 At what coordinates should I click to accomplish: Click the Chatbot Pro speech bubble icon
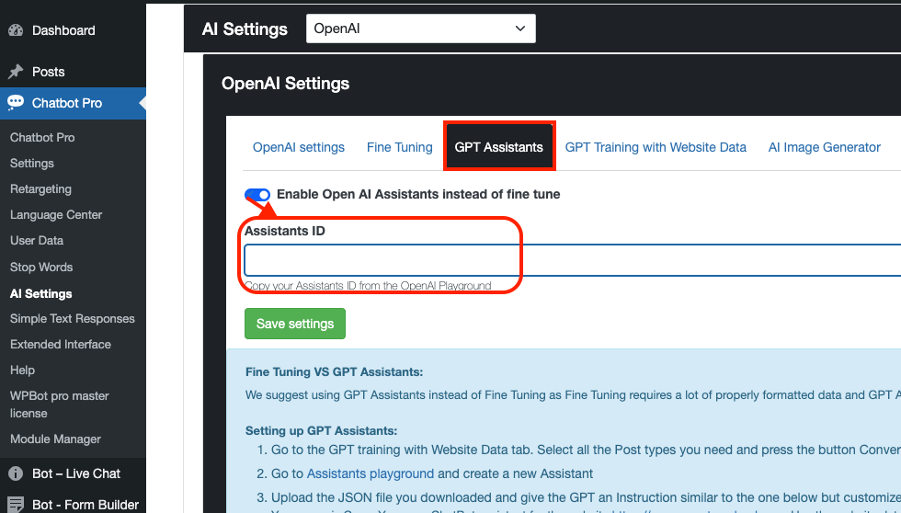tap(17, 103)
